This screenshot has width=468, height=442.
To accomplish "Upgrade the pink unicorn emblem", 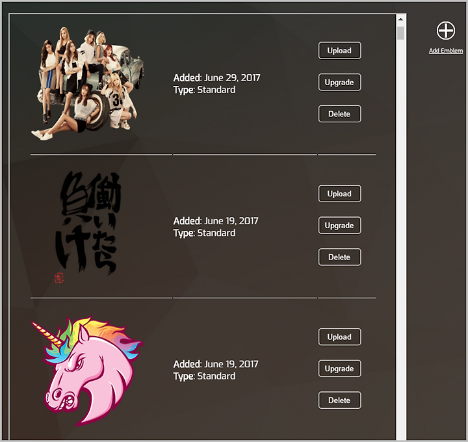I will point(339,369).
